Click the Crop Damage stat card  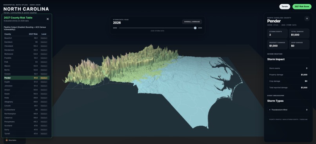(299, 45)
